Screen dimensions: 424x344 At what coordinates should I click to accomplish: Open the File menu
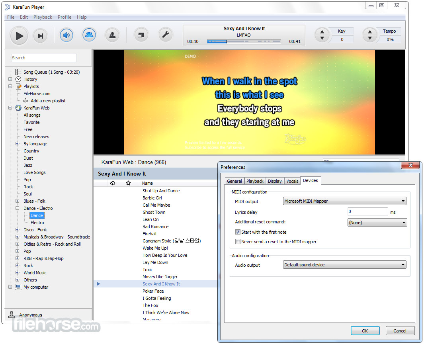(11, 17)
